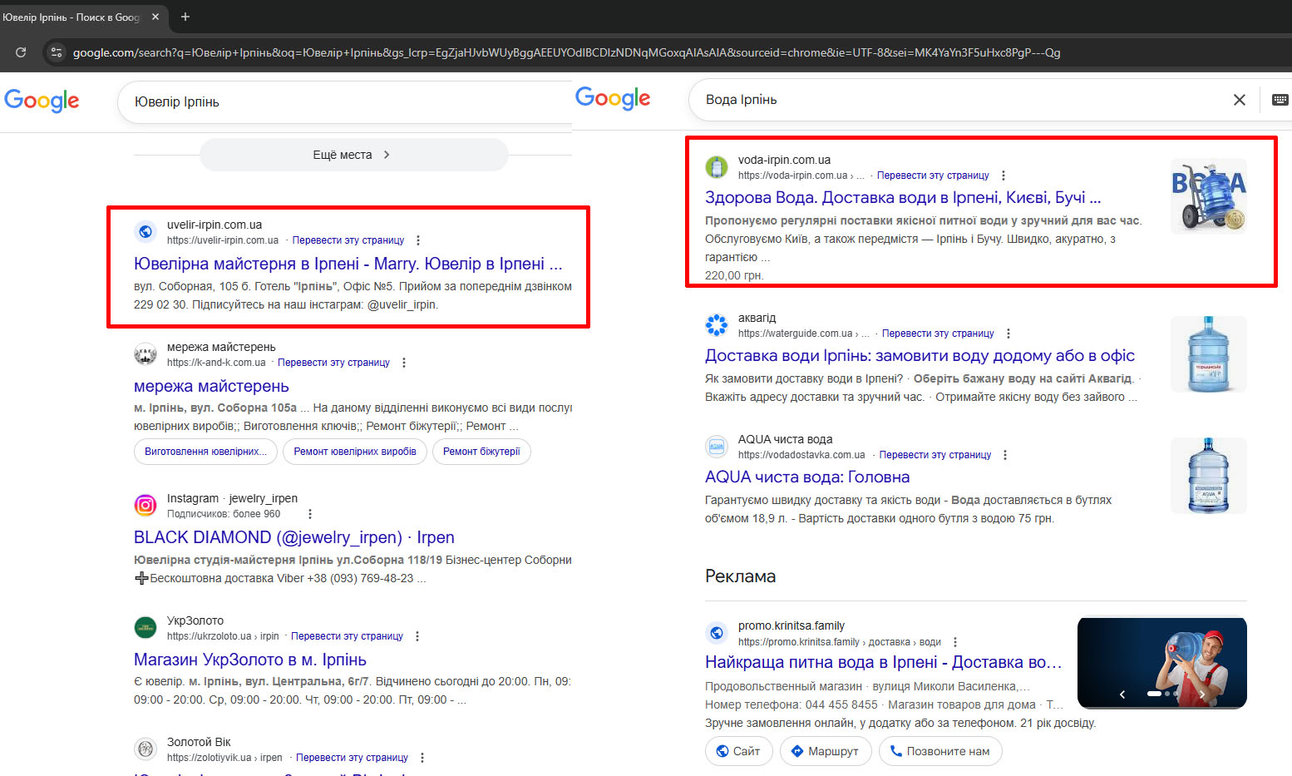Click the Google logo beside Ювелір Ірпінь search
Image resolution: width=1292 pixels, height=776 pixels.
(42, 101)
